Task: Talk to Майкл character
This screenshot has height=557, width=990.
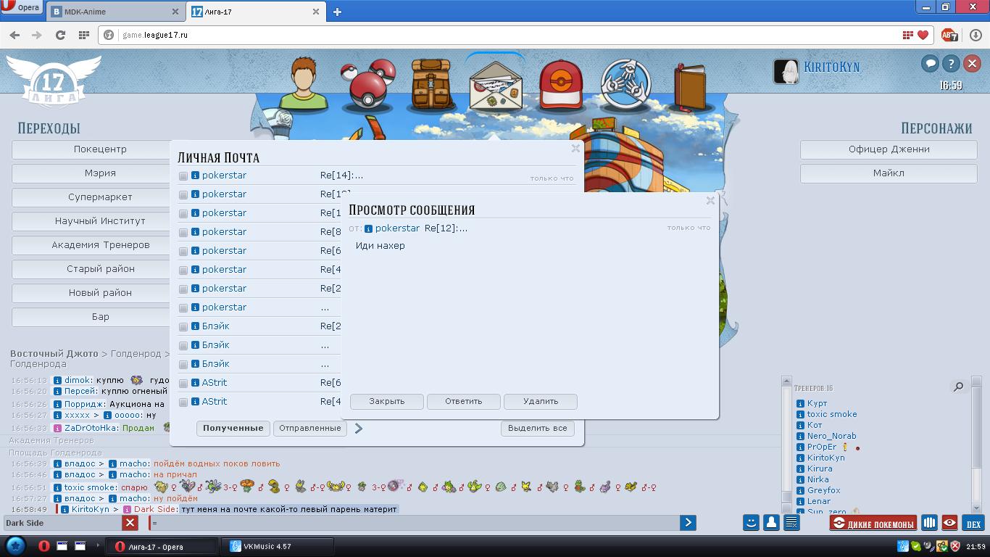Action: pos(889,173)
